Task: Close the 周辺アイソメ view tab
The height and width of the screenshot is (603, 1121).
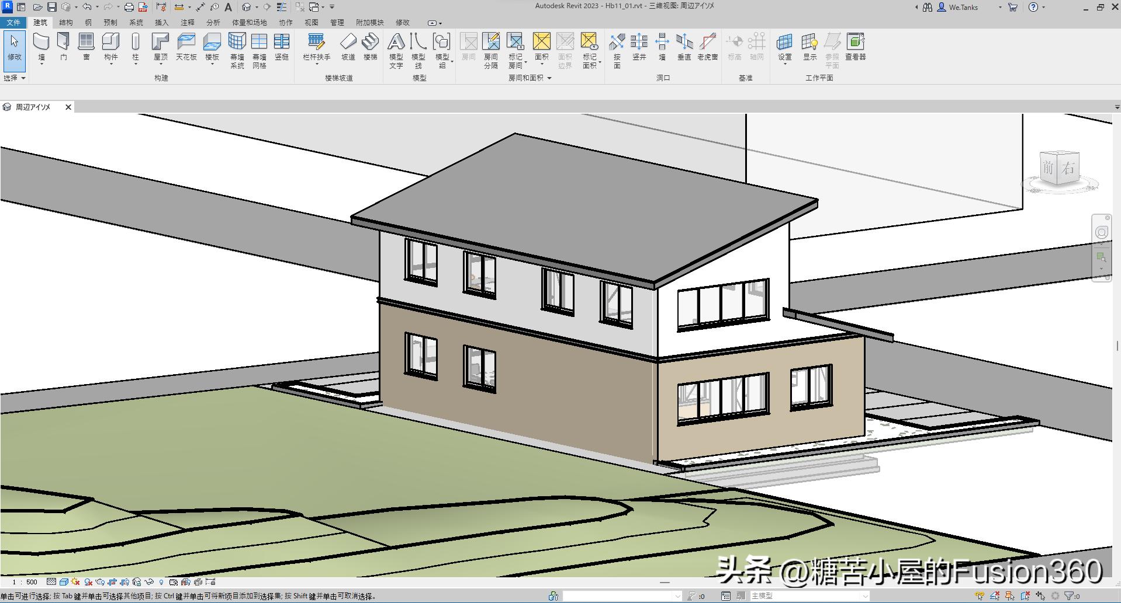Action: (68, 107)
